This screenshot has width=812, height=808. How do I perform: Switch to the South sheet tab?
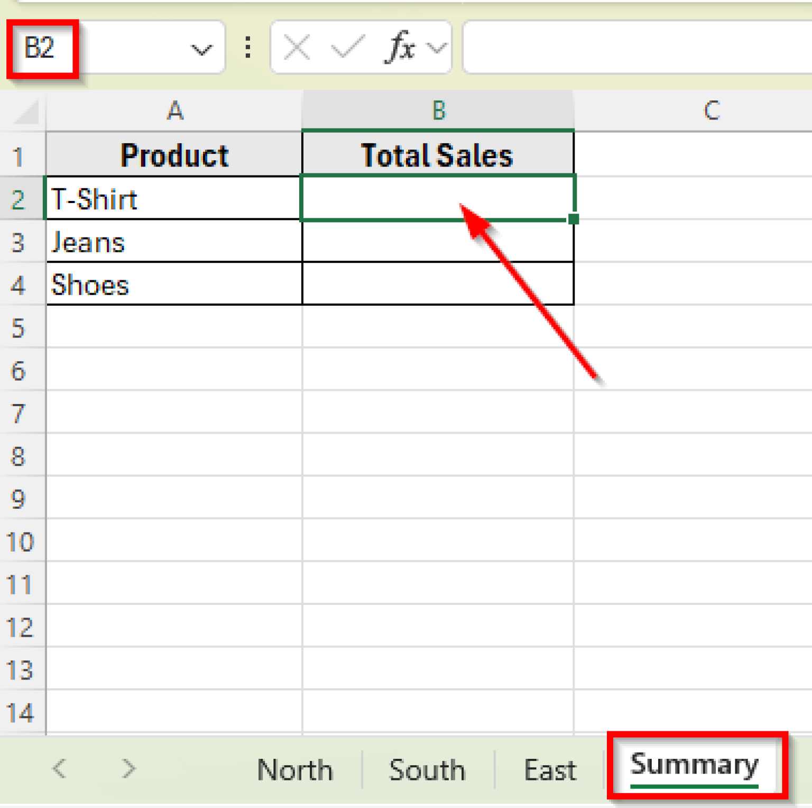(426, 769)
